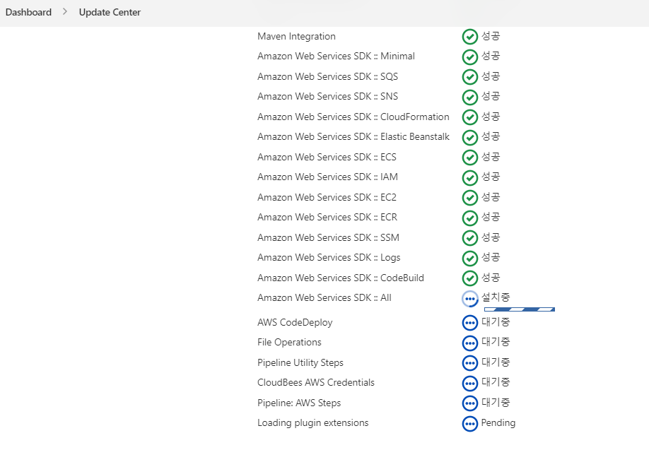This screenshot has height=450, width=649.
Task: Click success icon for SDK EC2
Action: pos(469,198)
